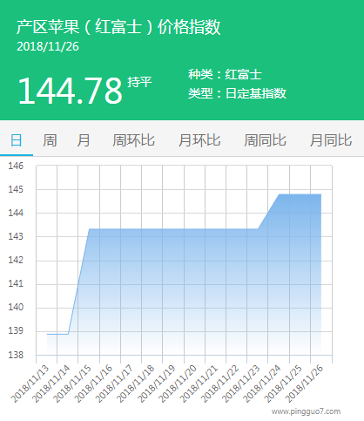
Task: Click the title 产区苹果（红富士）价格指数
Action: (x=118, y=27)
